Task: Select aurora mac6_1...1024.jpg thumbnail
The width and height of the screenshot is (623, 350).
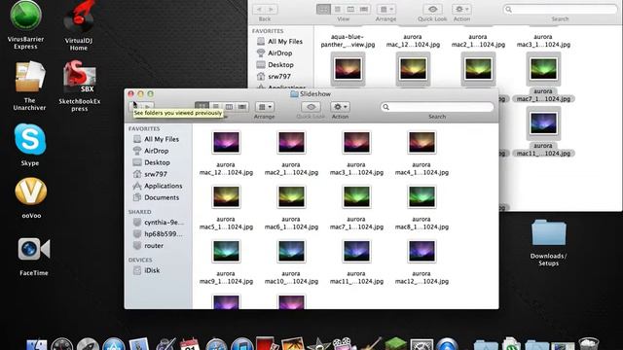Action: click(x=291, y=196)
